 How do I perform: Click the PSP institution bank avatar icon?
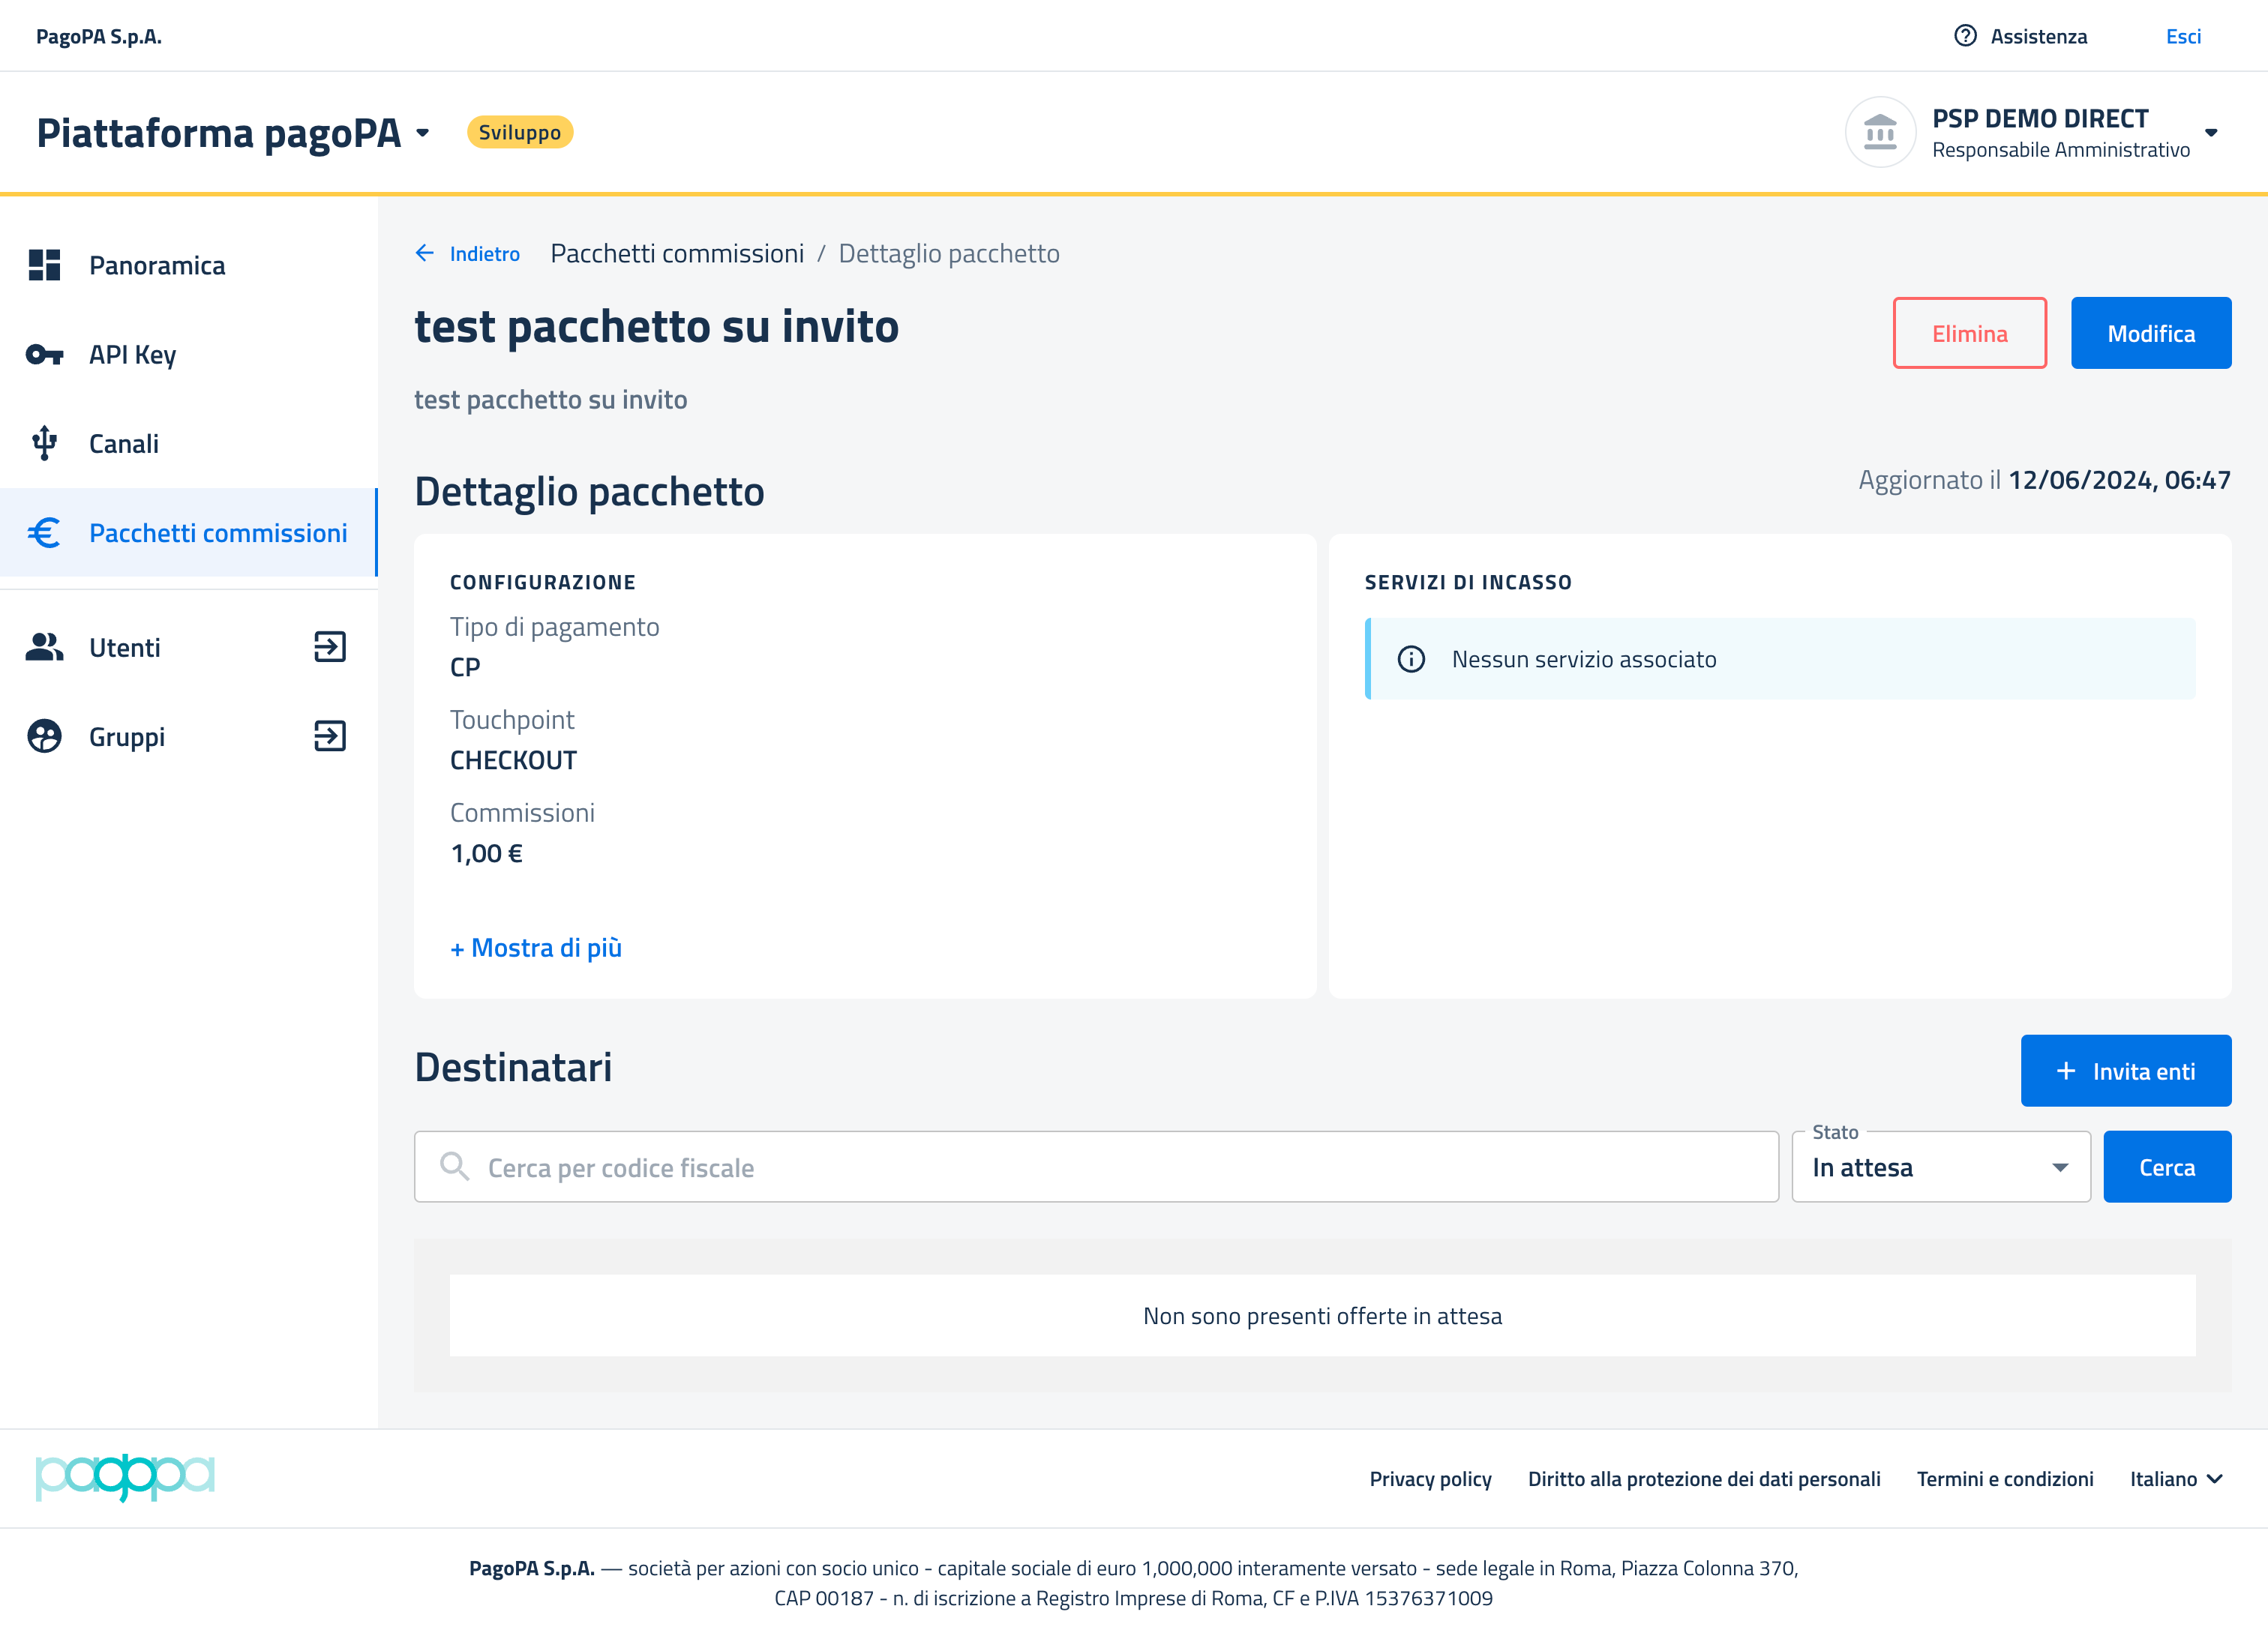click(1879, 132)
